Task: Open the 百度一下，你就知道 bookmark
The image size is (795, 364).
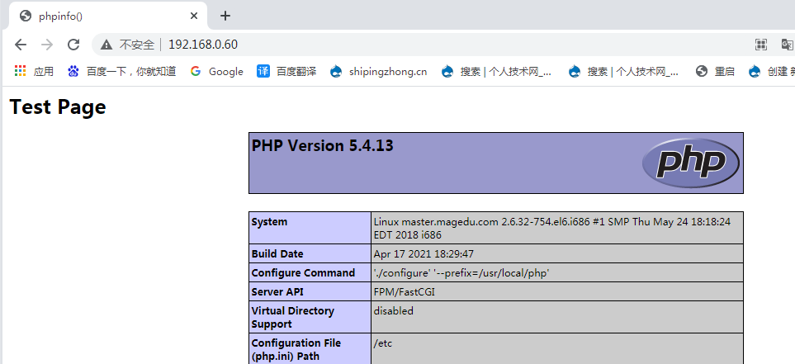Action: point(122,72)
